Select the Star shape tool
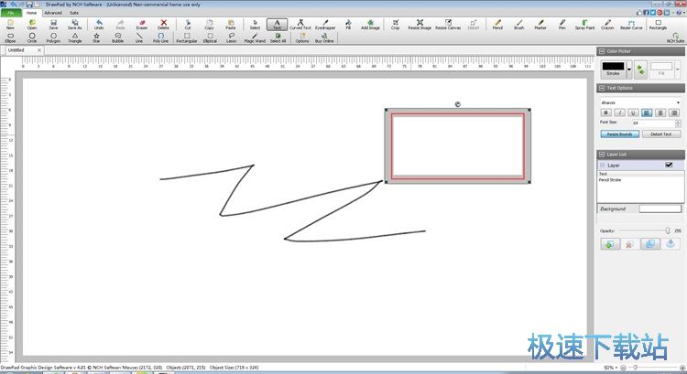 pyautogui.click(x=98, y=37)
